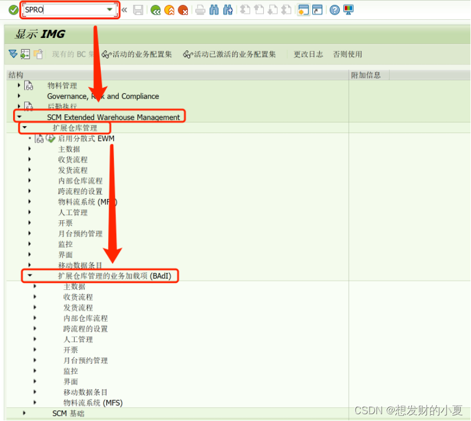The image size is (471, 421).
Task: Click the Find Next binoculars icon
Action: tap(228, 10)
